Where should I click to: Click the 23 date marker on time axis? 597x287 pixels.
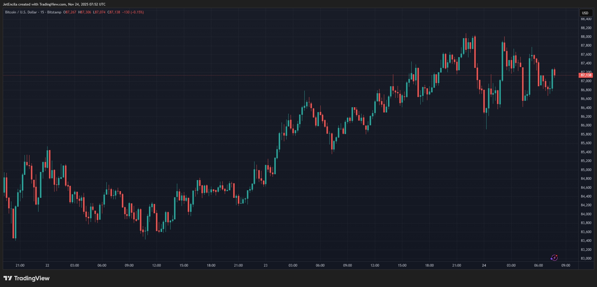point(266,265)
